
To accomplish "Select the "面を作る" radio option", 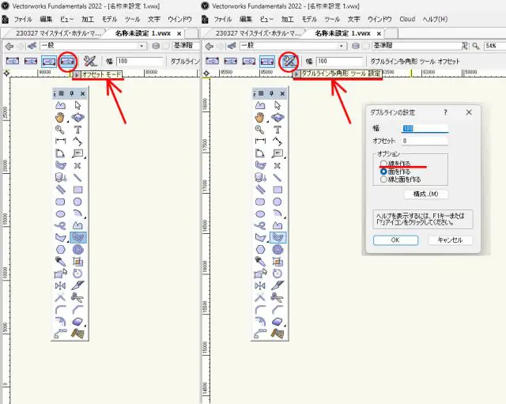I will 384,171.
